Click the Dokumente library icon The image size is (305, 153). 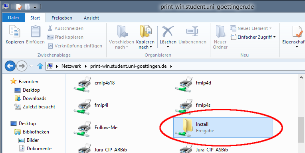click(x=22, y=149)
